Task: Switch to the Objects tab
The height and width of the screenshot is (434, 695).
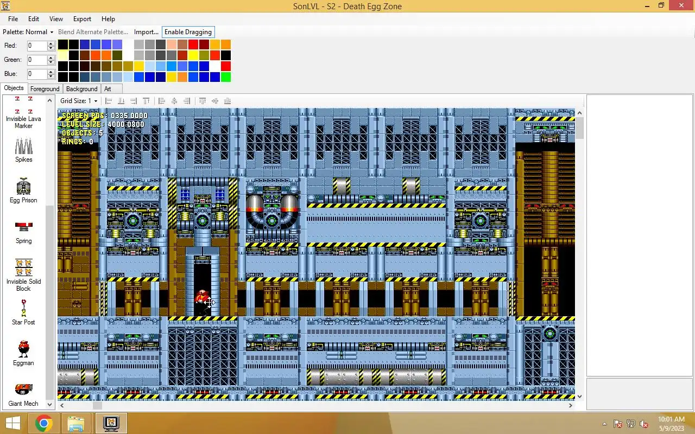Action: click(14, 88)
